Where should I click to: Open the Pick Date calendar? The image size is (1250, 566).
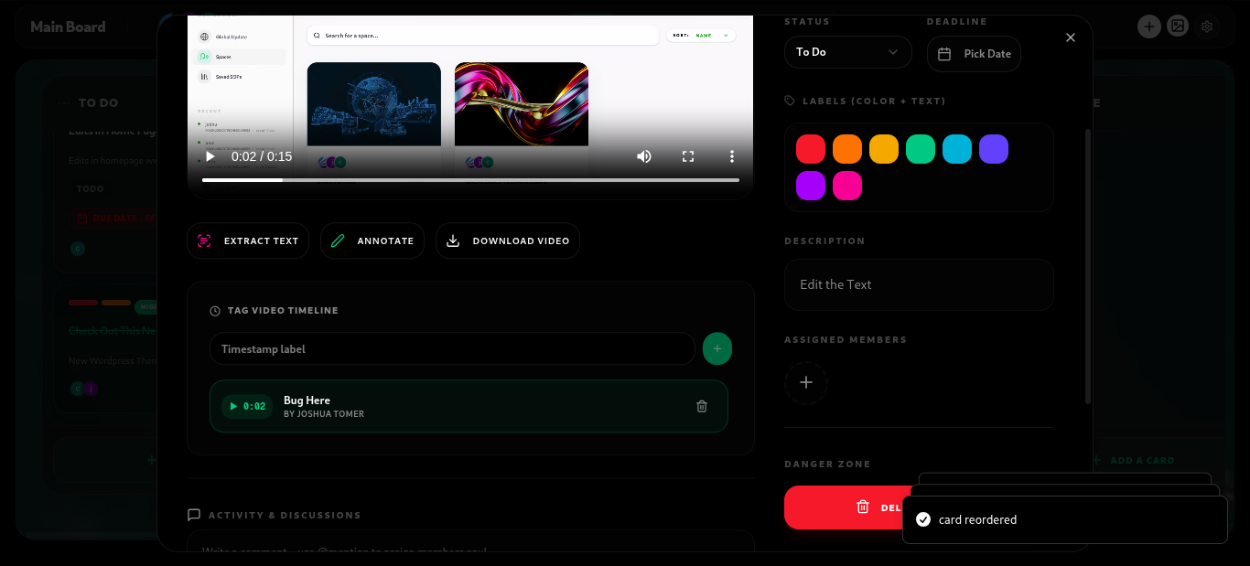(974, 53)
